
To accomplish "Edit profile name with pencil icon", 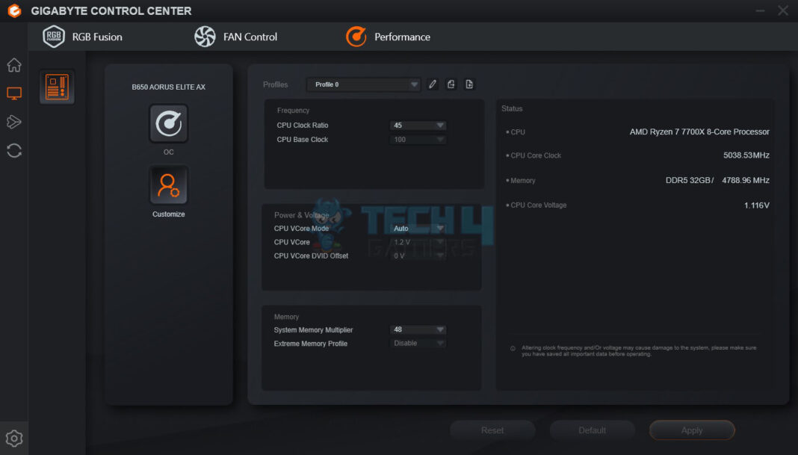I will tap(433, 84).
